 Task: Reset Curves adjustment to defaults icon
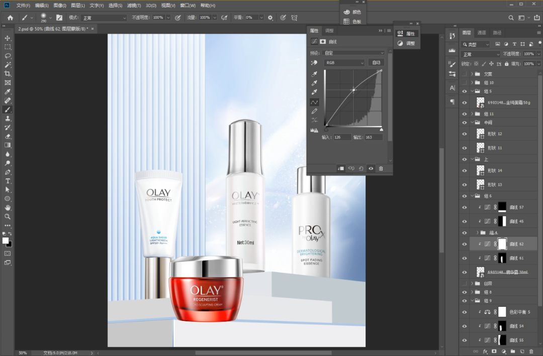click(361, 169)
